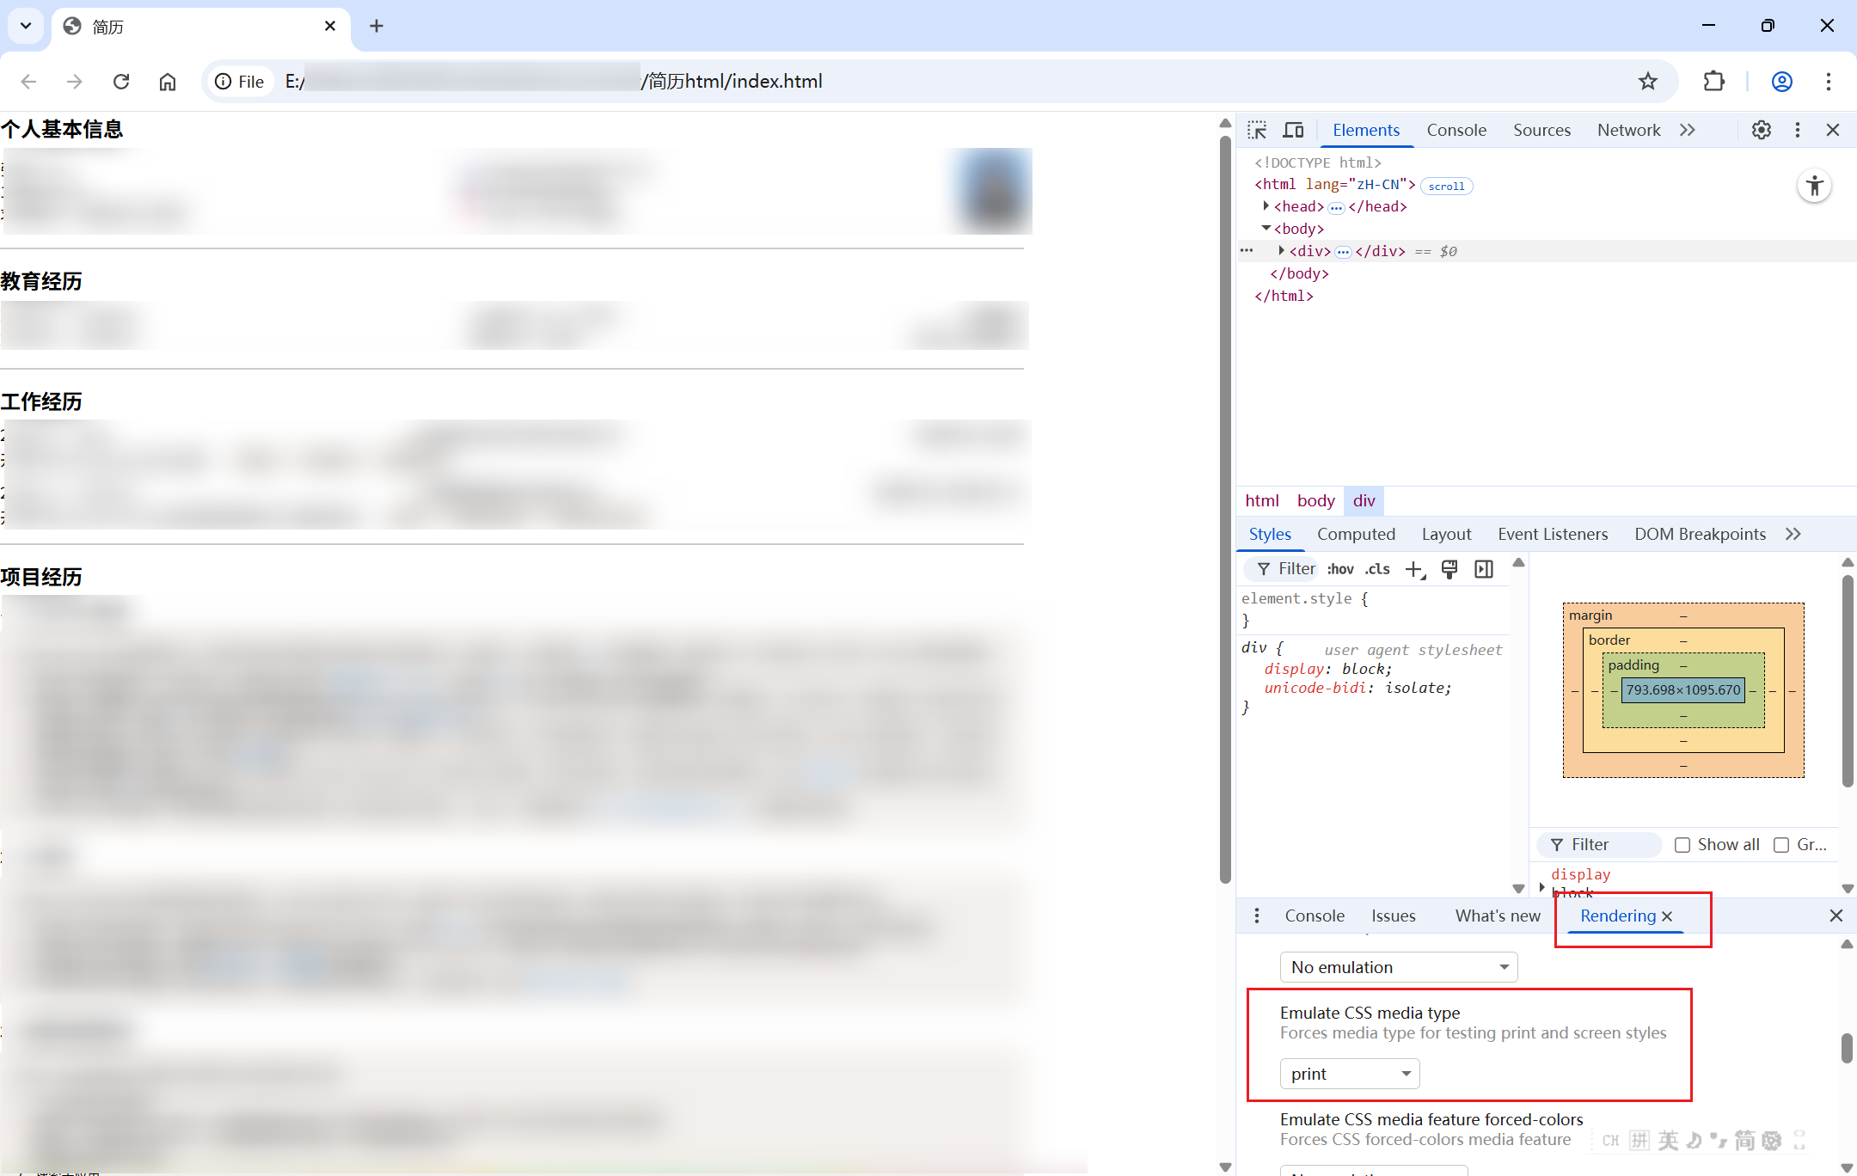Viewport: 1857px width, 1176px height.
Task: Enable the Show all checkbox
Action: (x=1682, y=845)
